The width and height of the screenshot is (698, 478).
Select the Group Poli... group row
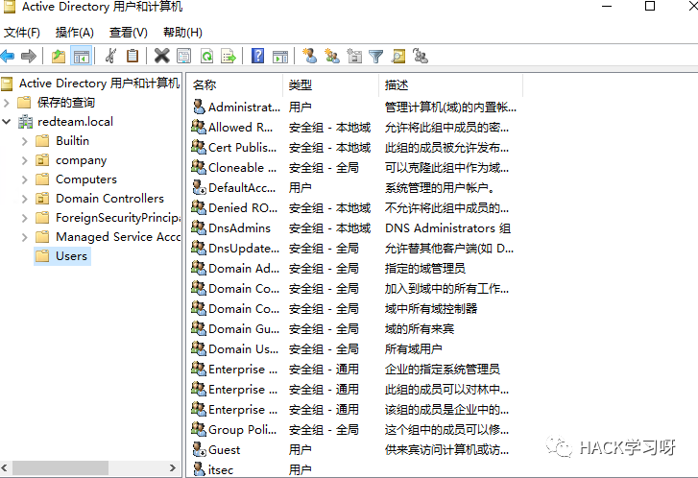coord(354,429)
